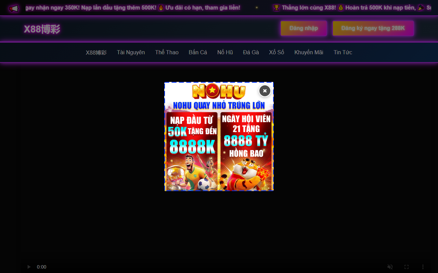Click ticker text "Hoàn trả 500K khi nạp tiền,"
The width and height of the screenshot is (438, 273).
(x=381, y=8)
